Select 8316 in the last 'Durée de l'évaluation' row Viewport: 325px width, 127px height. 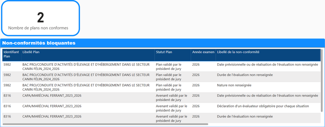point(7,117)
